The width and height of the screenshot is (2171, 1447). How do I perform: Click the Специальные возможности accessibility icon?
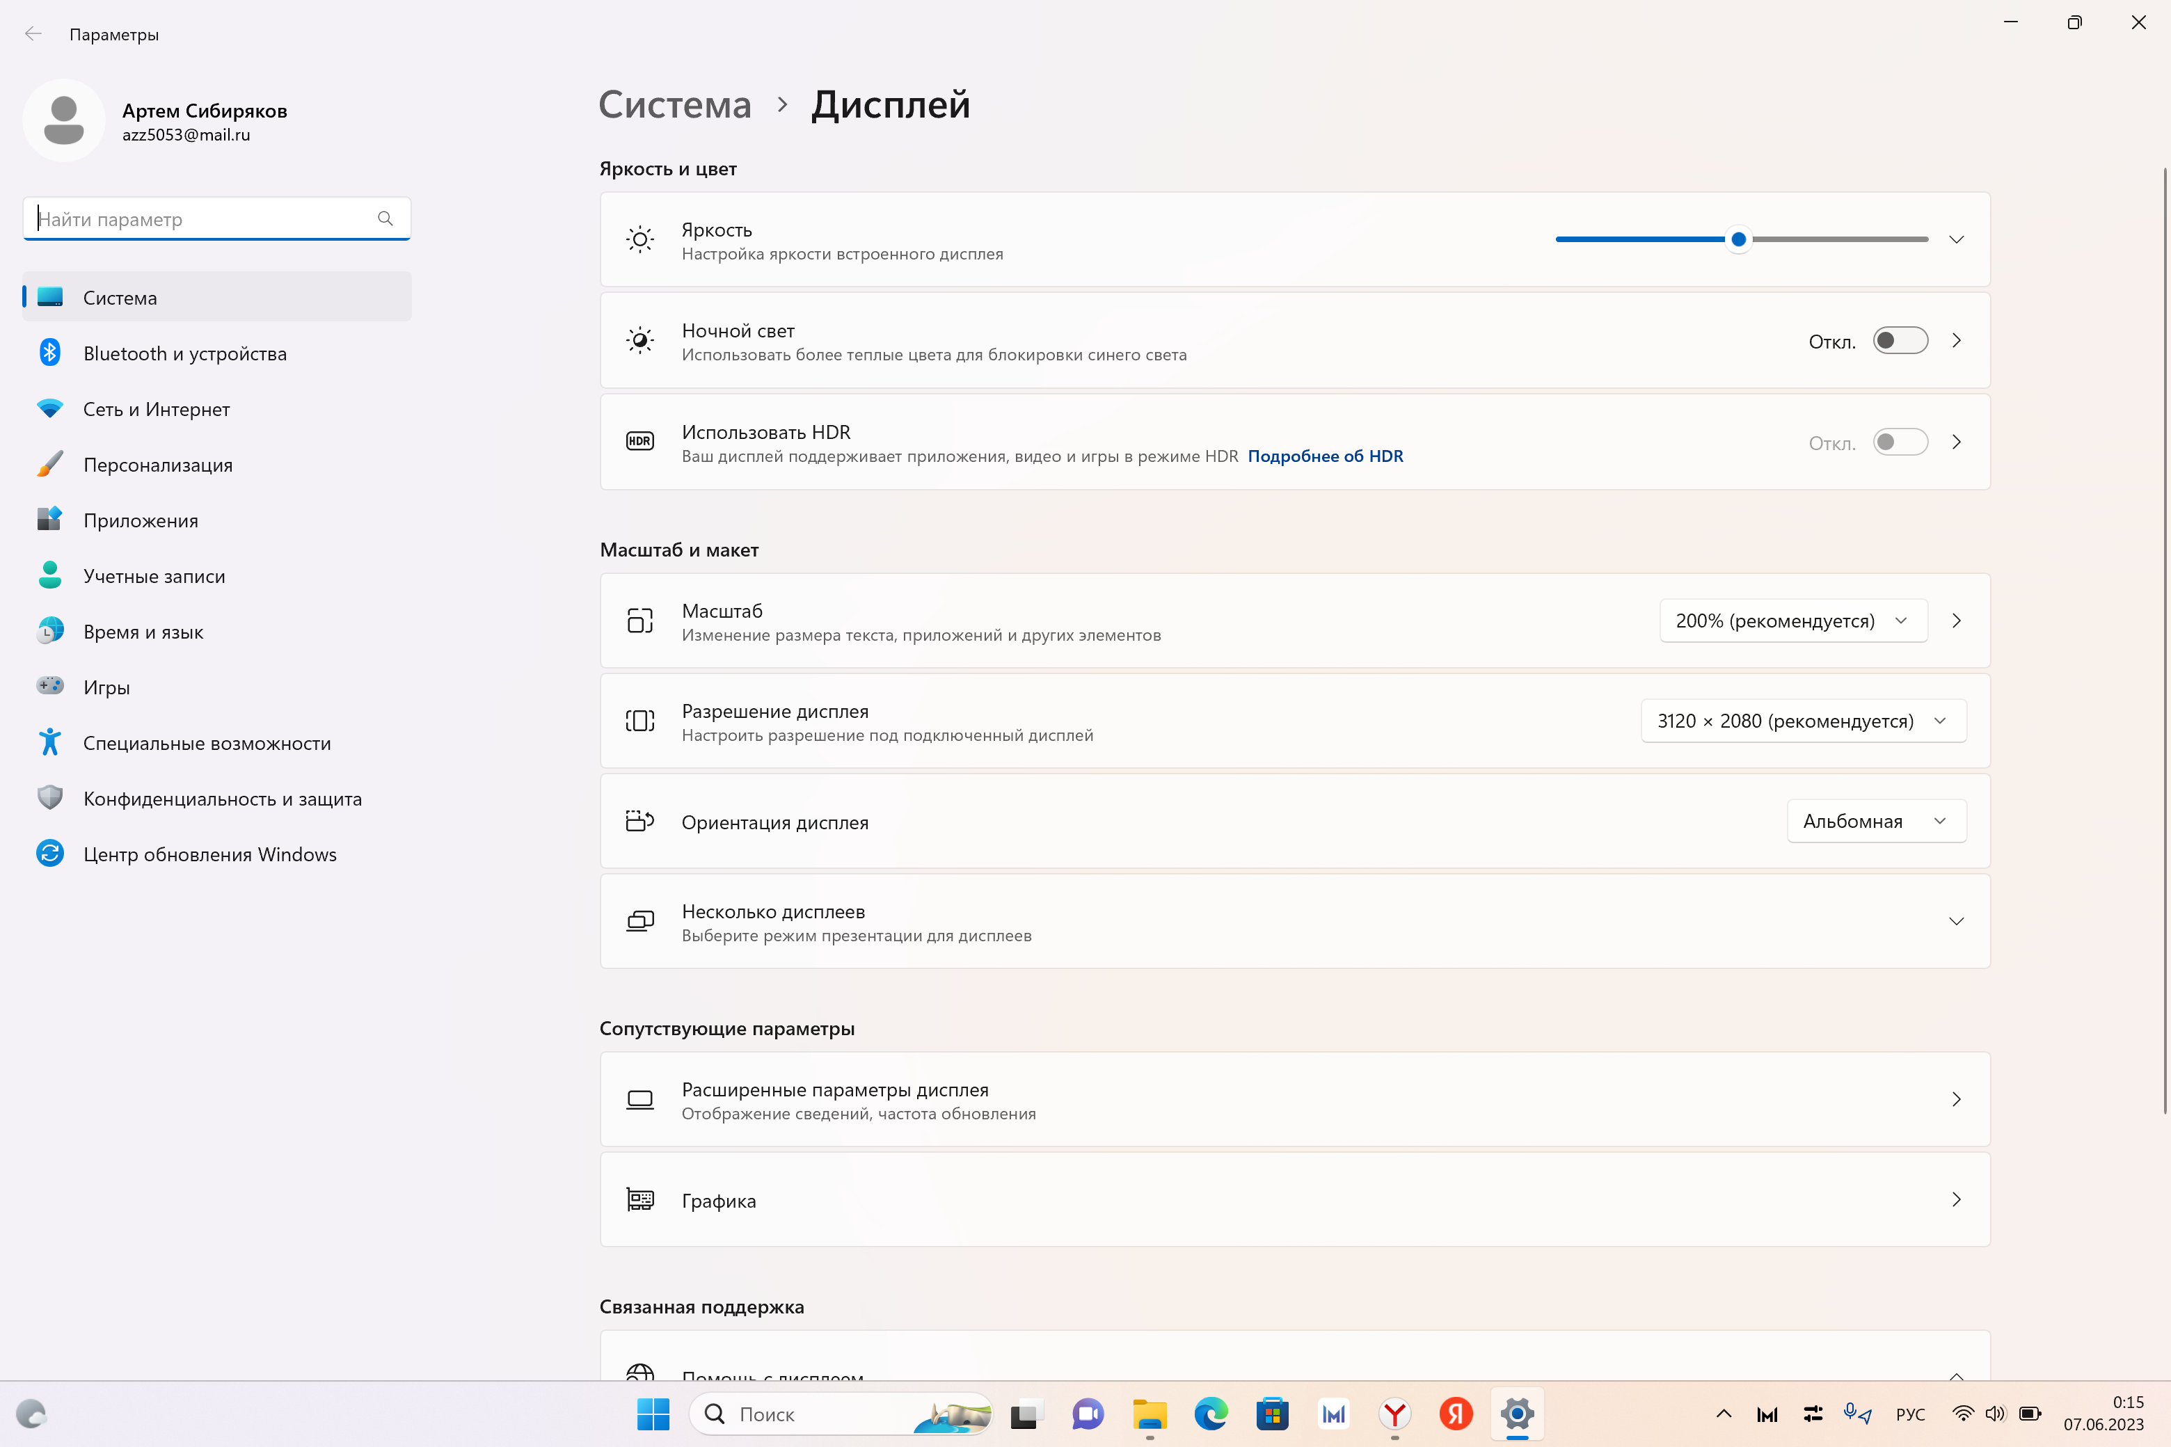pos(50,742)
